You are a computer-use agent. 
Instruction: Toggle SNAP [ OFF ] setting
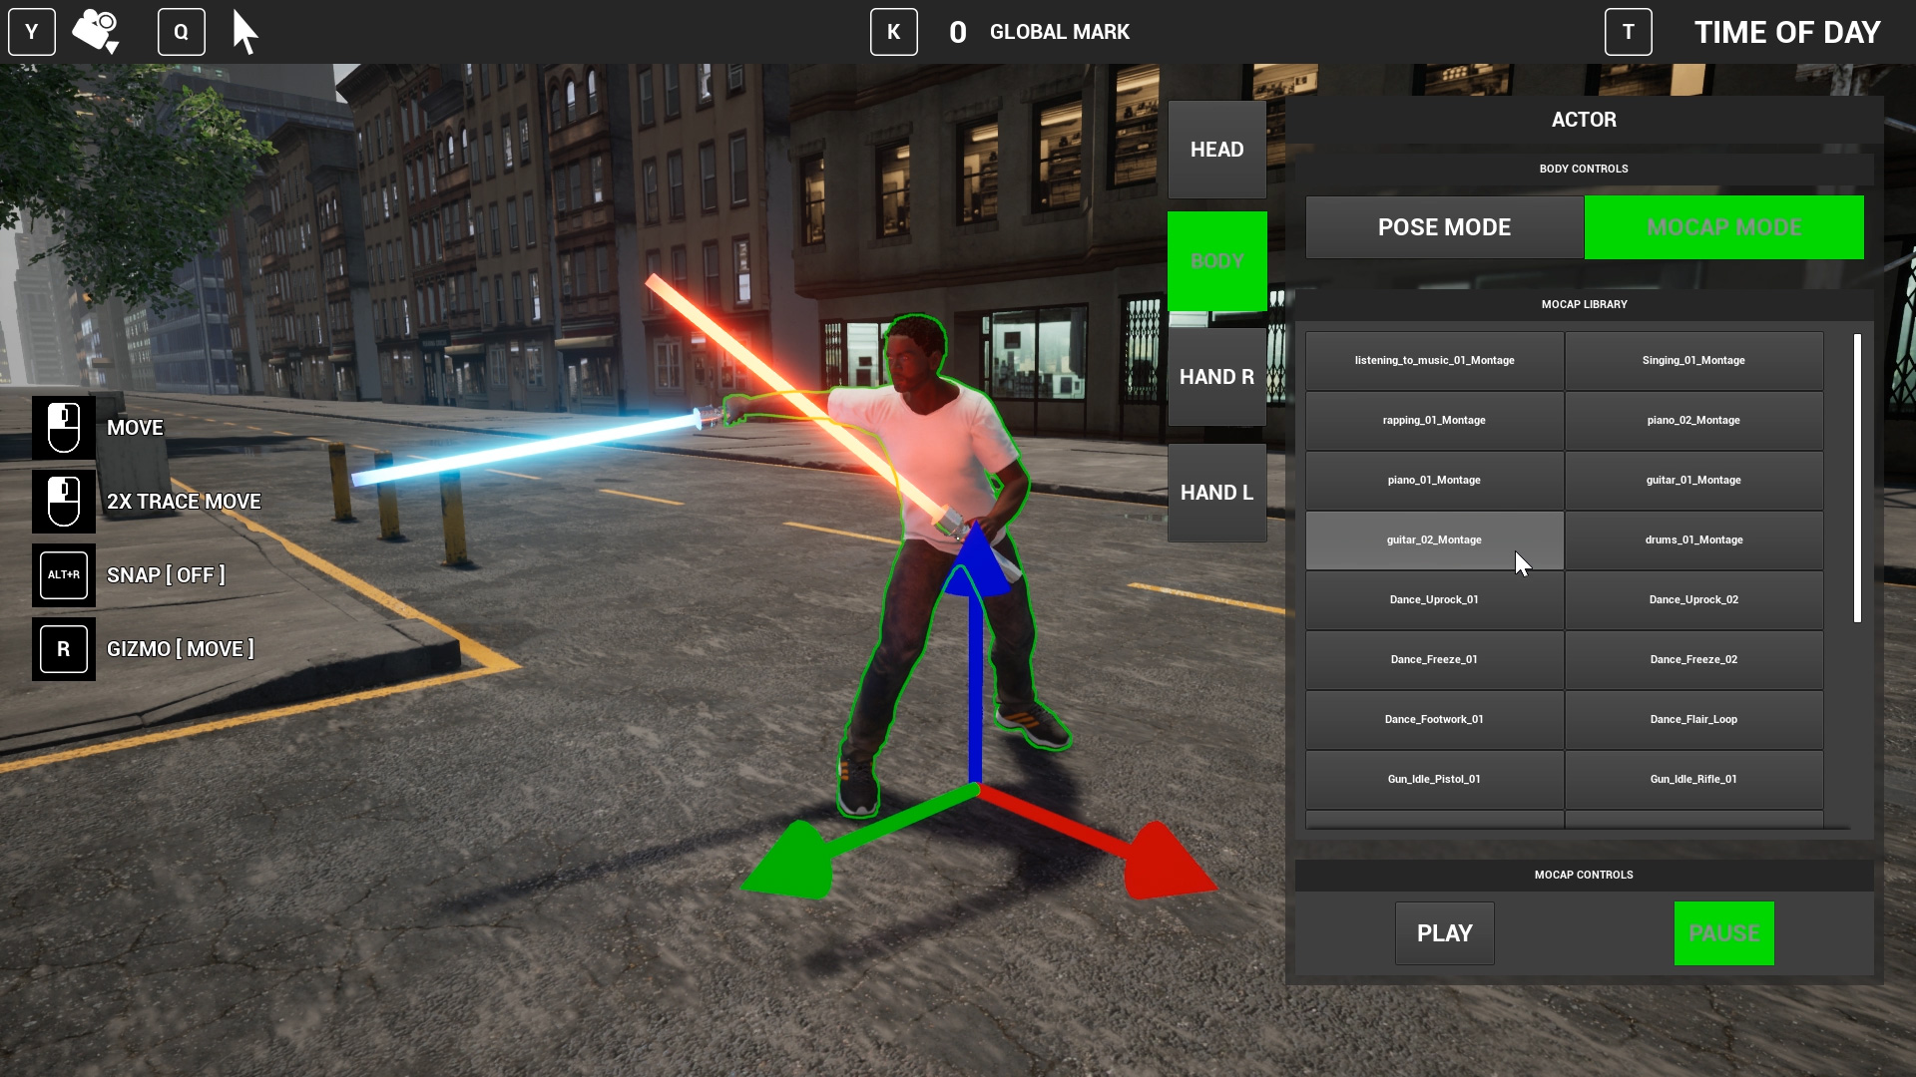pos(166,575)
